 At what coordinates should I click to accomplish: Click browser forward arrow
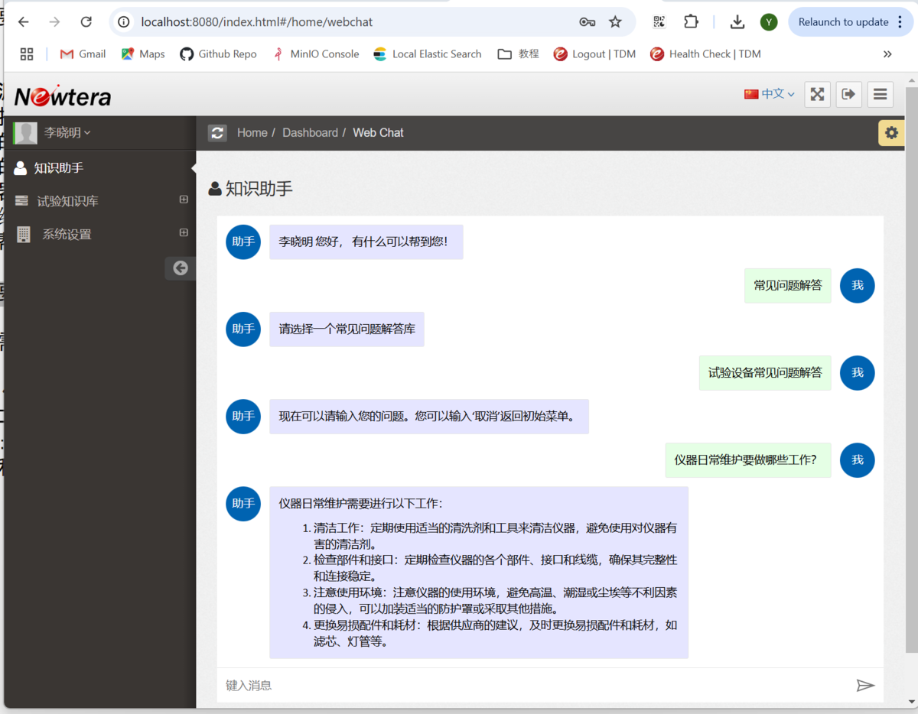pos(54,22)
